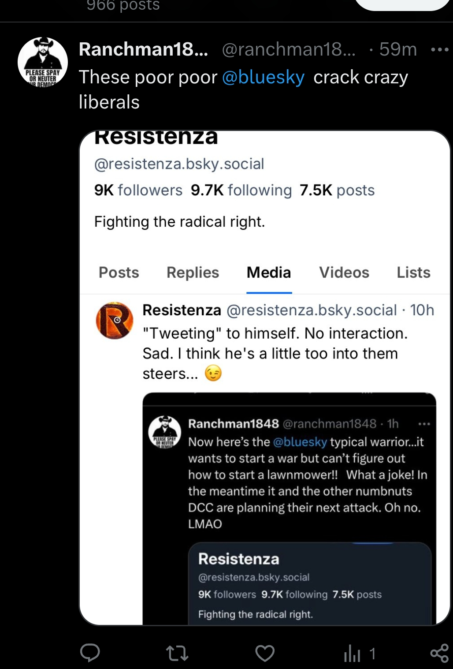Click the Resistenza orange R avatar
The image size is (453, 669).
pyautogui.click(x=115, y=321)
